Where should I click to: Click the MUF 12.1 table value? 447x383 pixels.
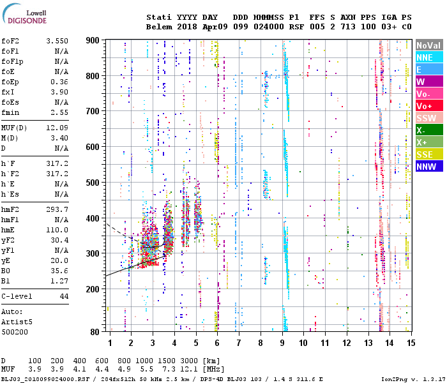189,370
